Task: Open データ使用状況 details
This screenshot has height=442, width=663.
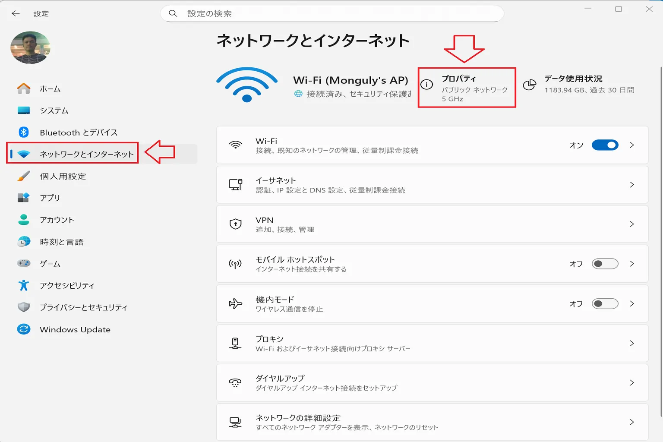Action: coord(580,85)
